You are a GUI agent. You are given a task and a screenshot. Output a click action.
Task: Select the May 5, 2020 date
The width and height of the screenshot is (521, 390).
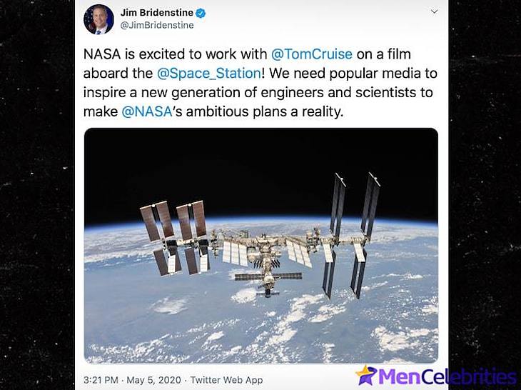coord(154,380)
